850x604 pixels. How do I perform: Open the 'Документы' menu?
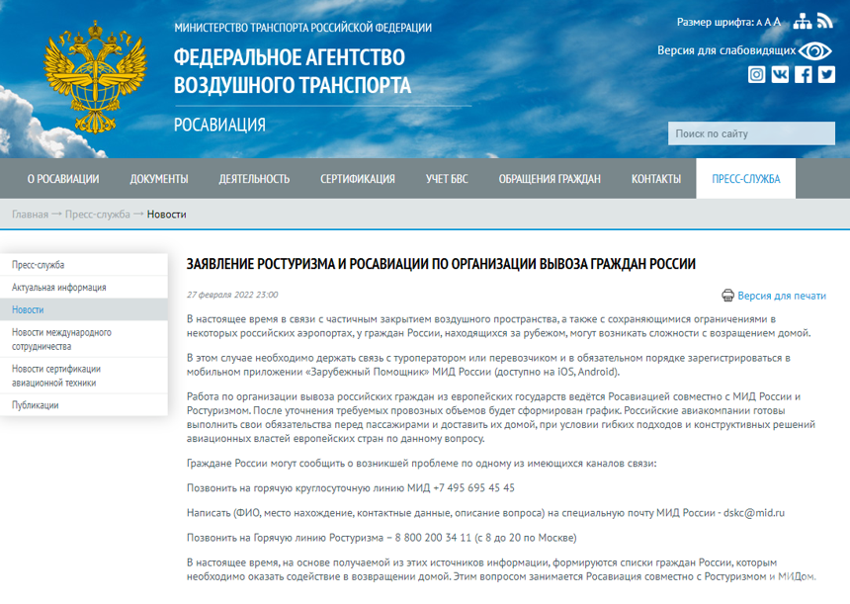click(159, 179)
